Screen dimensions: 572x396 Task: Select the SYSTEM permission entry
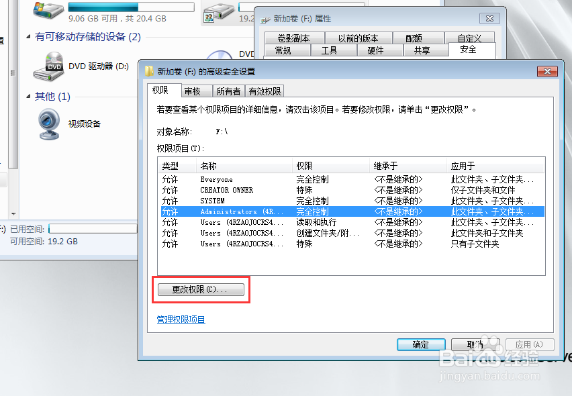[352, 201]
